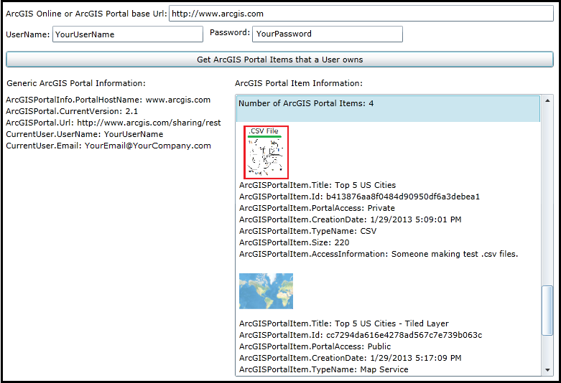Click CurrentUser.Email text line
This screenshot has width=561, height=383.
pyautogui.click(x=108, y=146)
